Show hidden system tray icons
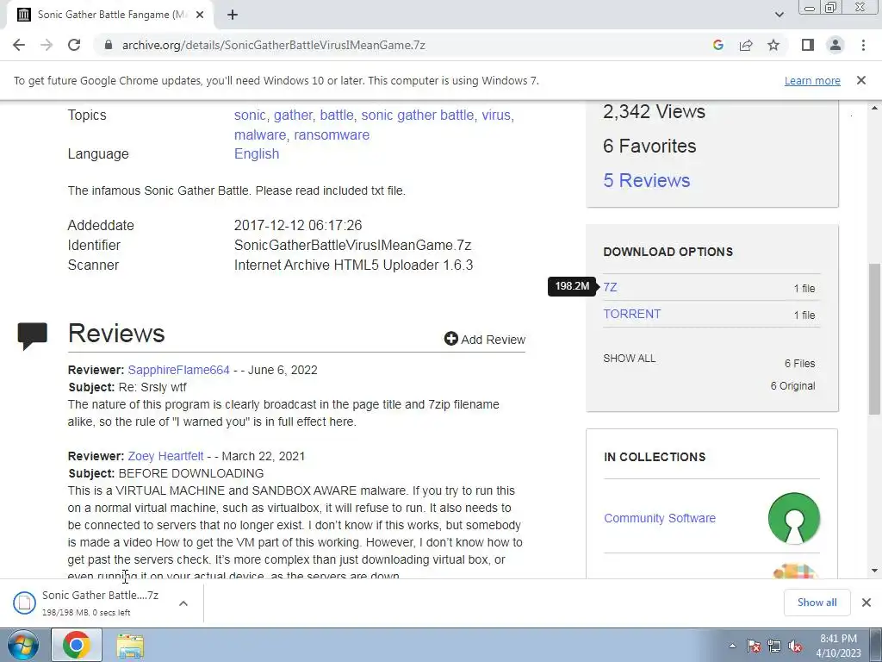Screen dimensions: 882x662 tap(732, 646)
